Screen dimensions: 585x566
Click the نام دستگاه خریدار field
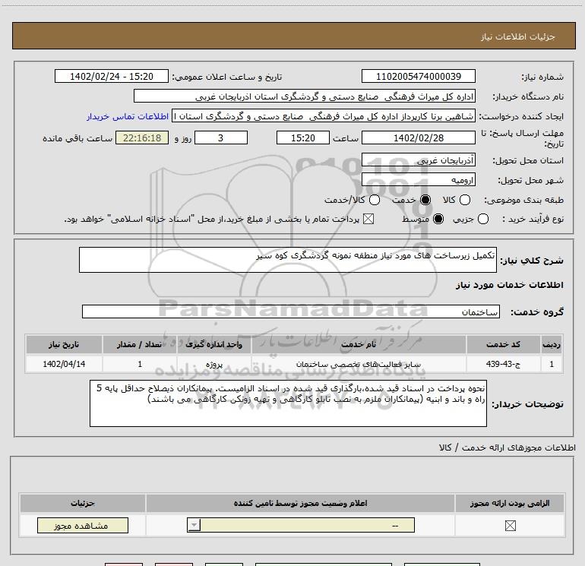pyautogui.click(x=305, y=96)
